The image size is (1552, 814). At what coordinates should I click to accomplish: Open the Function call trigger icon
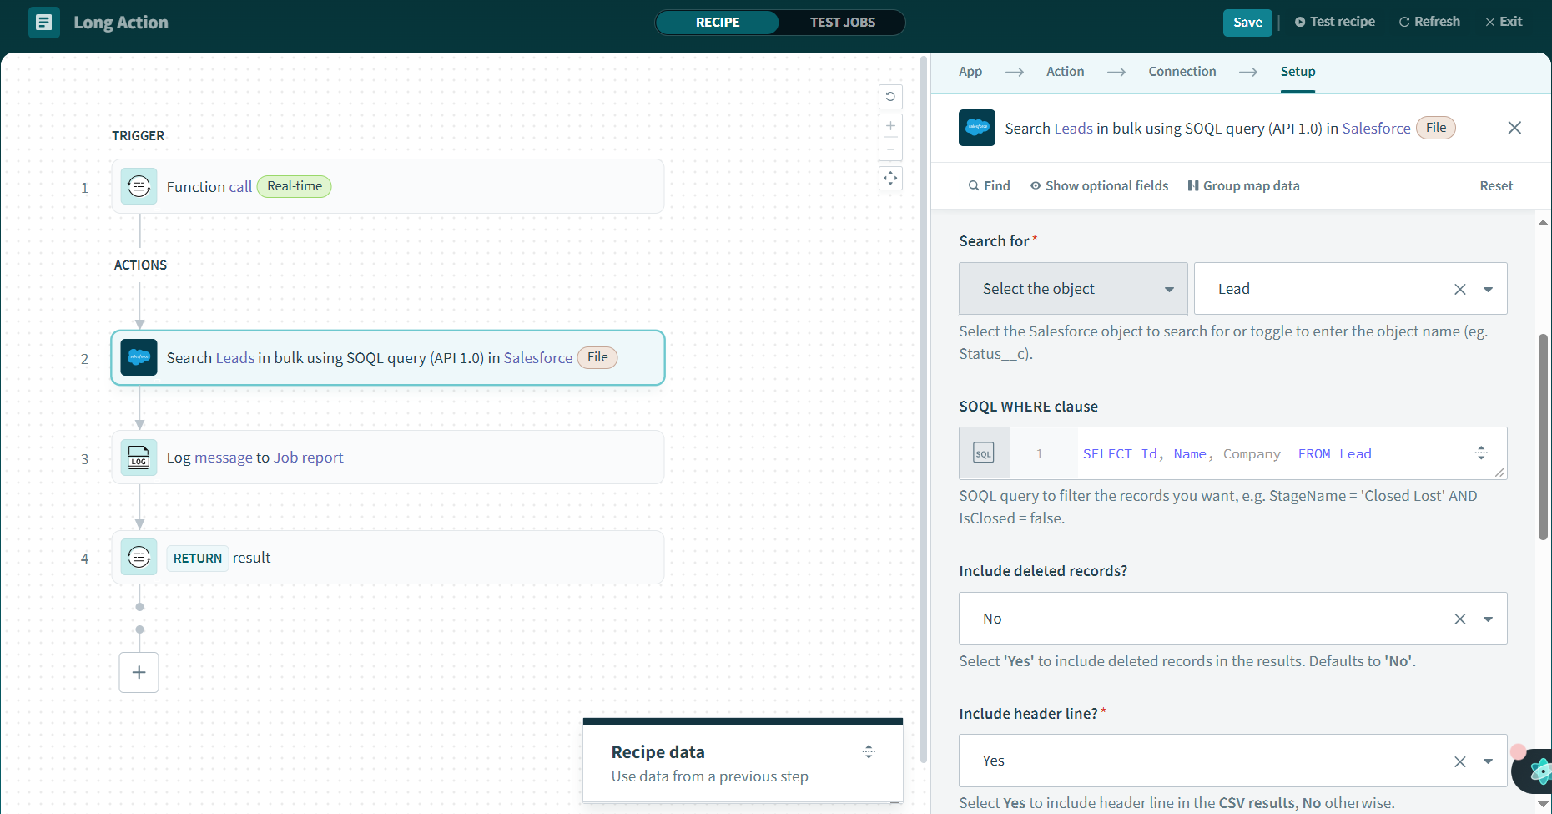(x=139, y=186)
